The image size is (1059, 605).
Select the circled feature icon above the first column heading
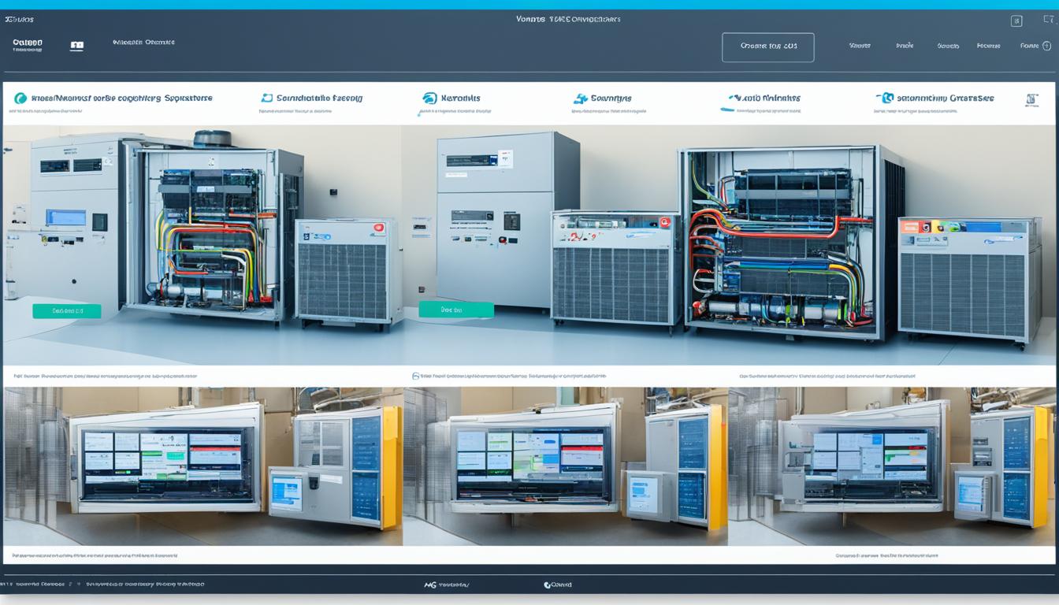20,97
